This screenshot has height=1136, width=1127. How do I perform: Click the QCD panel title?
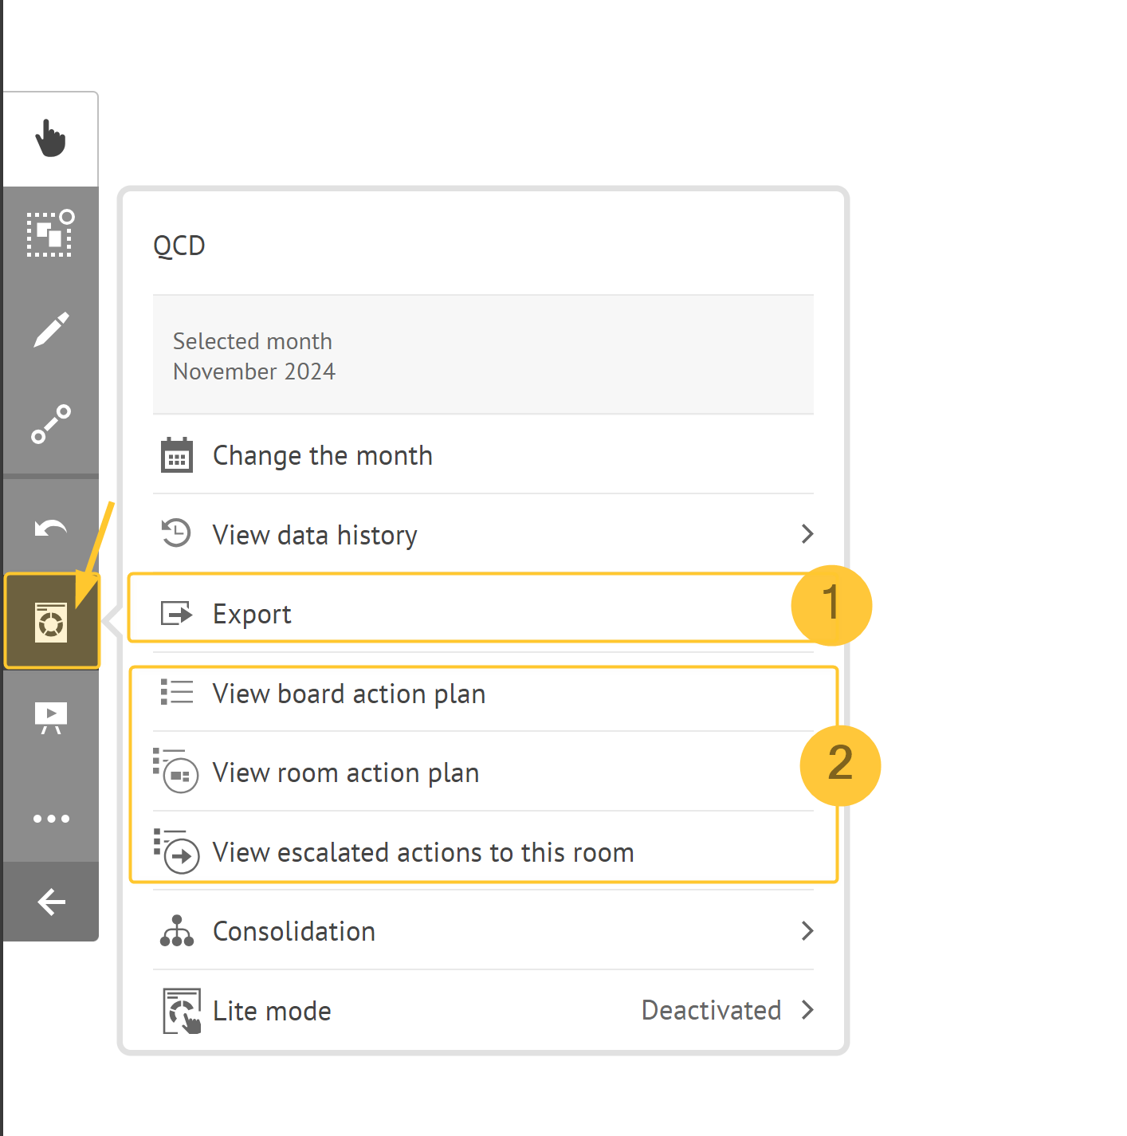pos(179,246)
